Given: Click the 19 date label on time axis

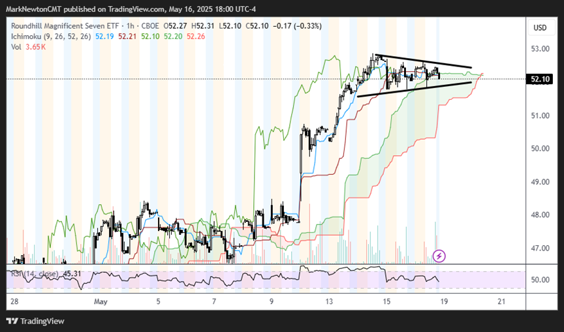Looking at the screenshot, I should coord(444,301).
